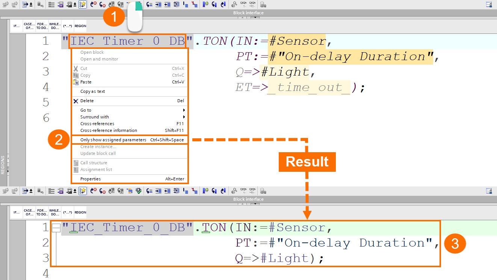Click the window layout icon at the upper toolbar's right end

(489, 5)
